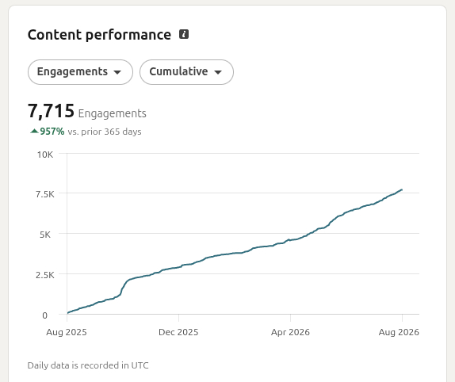Click the Content performance heading

pyautogui.click(x=99, y=35)
